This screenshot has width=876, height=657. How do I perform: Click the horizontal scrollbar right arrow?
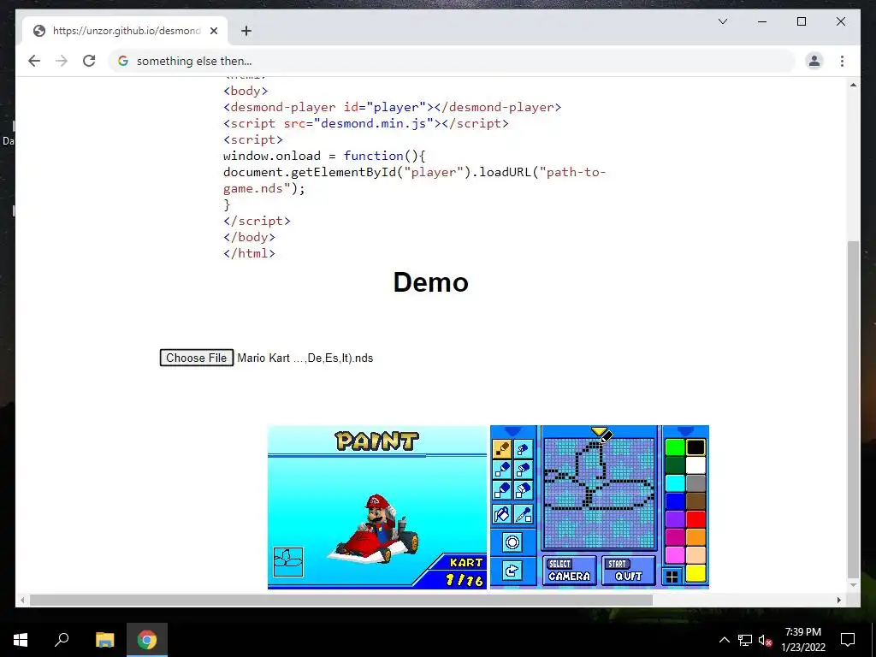(x=838, y=600)
